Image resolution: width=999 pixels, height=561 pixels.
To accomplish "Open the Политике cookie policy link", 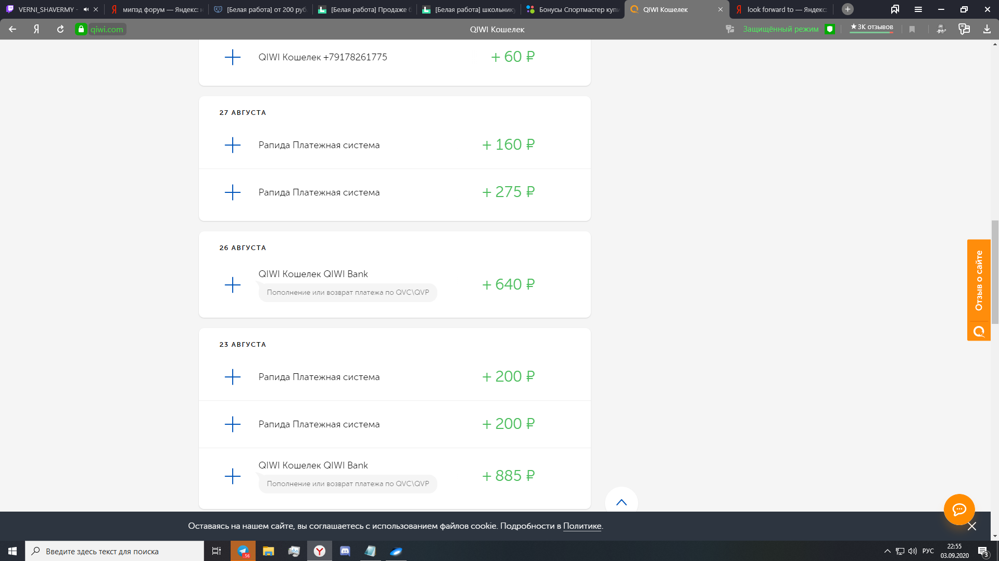I will 582,526.
